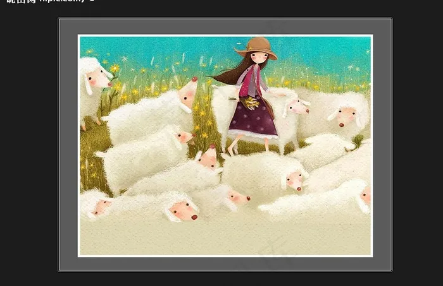The image size is (443, 286).
Task: Click the sheep face right of the girl
Action: 296,108
